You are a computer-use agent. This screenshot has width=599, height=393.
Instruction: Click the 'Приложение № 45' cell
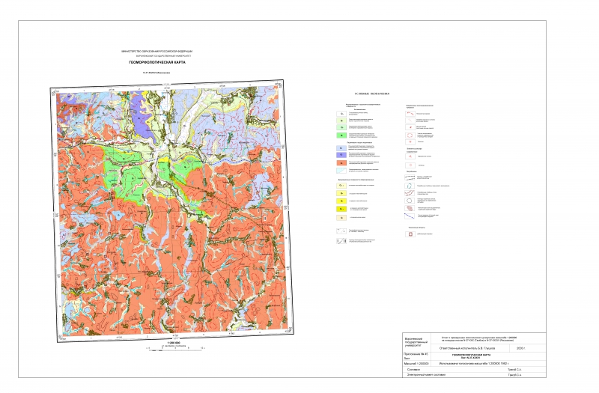coord(416,354)
